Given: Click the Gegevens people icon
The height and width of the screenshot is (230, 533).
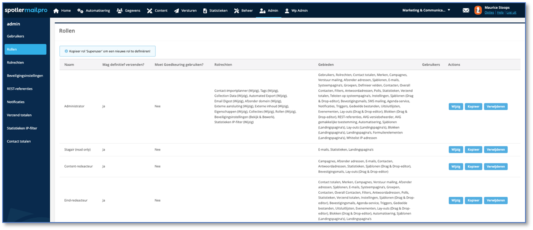Looking at the screenshot, I should click(x=120, y=11).
